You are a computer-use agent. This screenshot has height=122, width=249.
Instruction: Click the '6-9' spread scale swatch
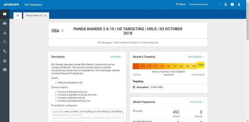155,66
